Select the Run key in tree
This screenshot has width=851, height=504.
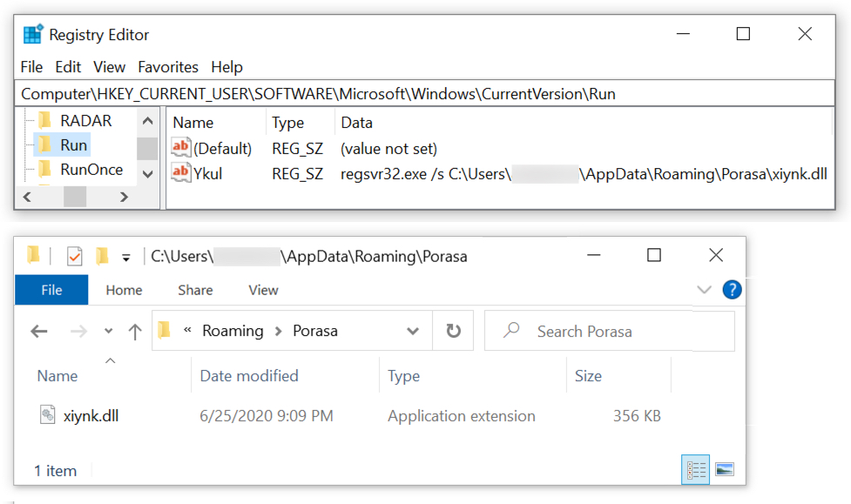coord(73,144)
